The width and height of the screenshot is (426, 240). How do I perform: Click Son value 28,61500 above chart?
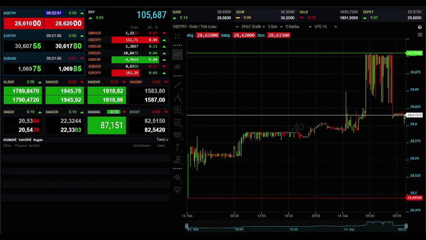coord(279,35)
